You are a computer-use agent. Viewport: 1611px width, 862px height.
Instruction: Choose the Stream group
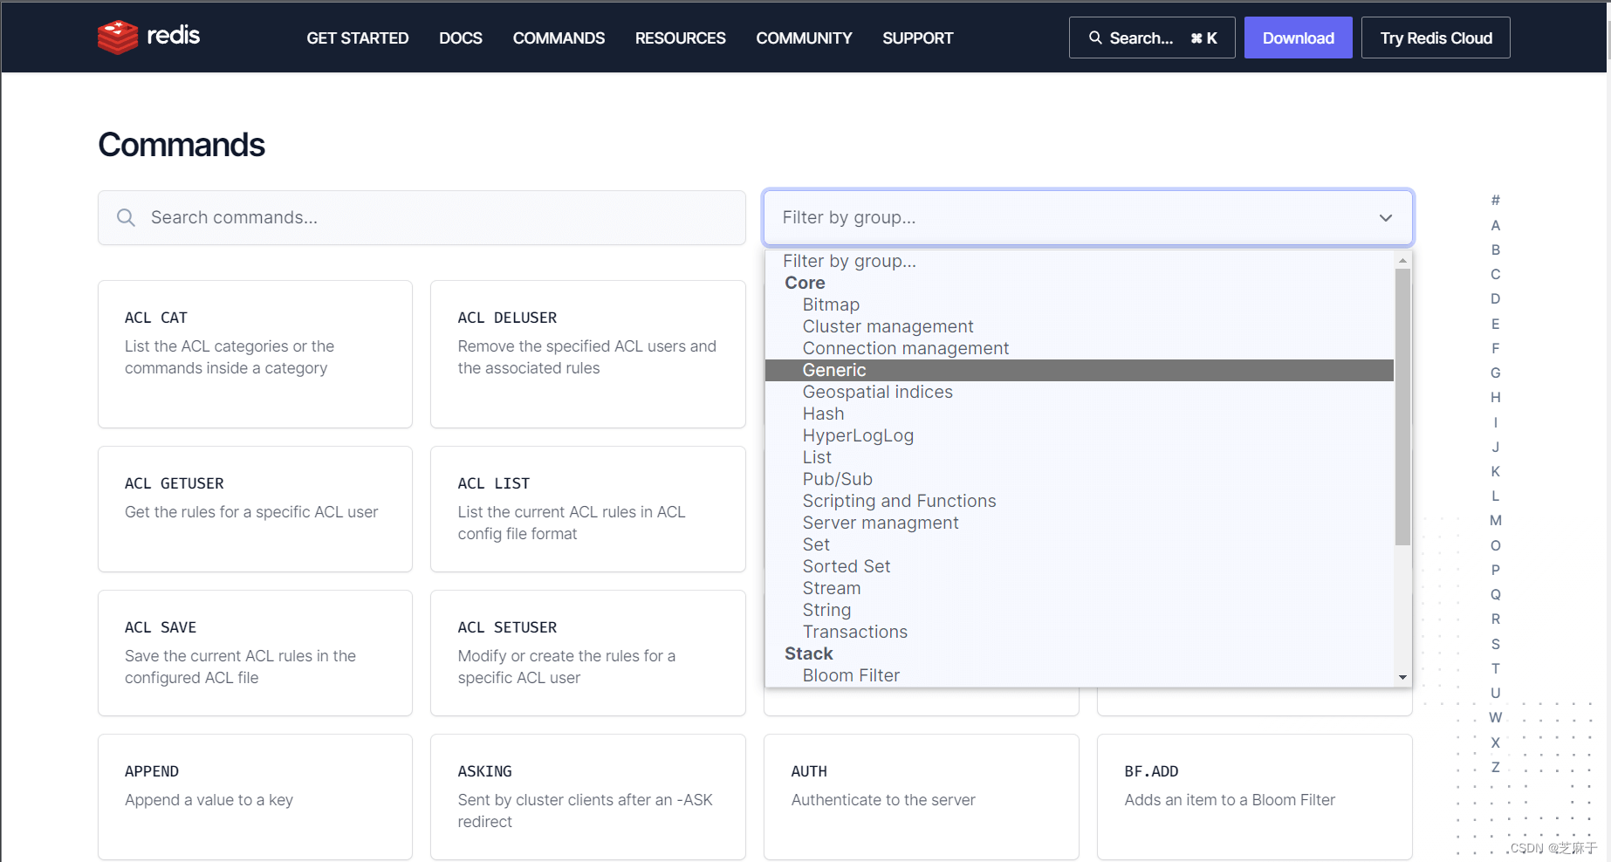tap(1080, 588)
